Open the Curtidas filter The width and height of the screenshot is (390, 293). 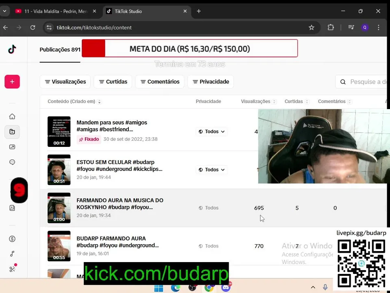pos(113,82)
